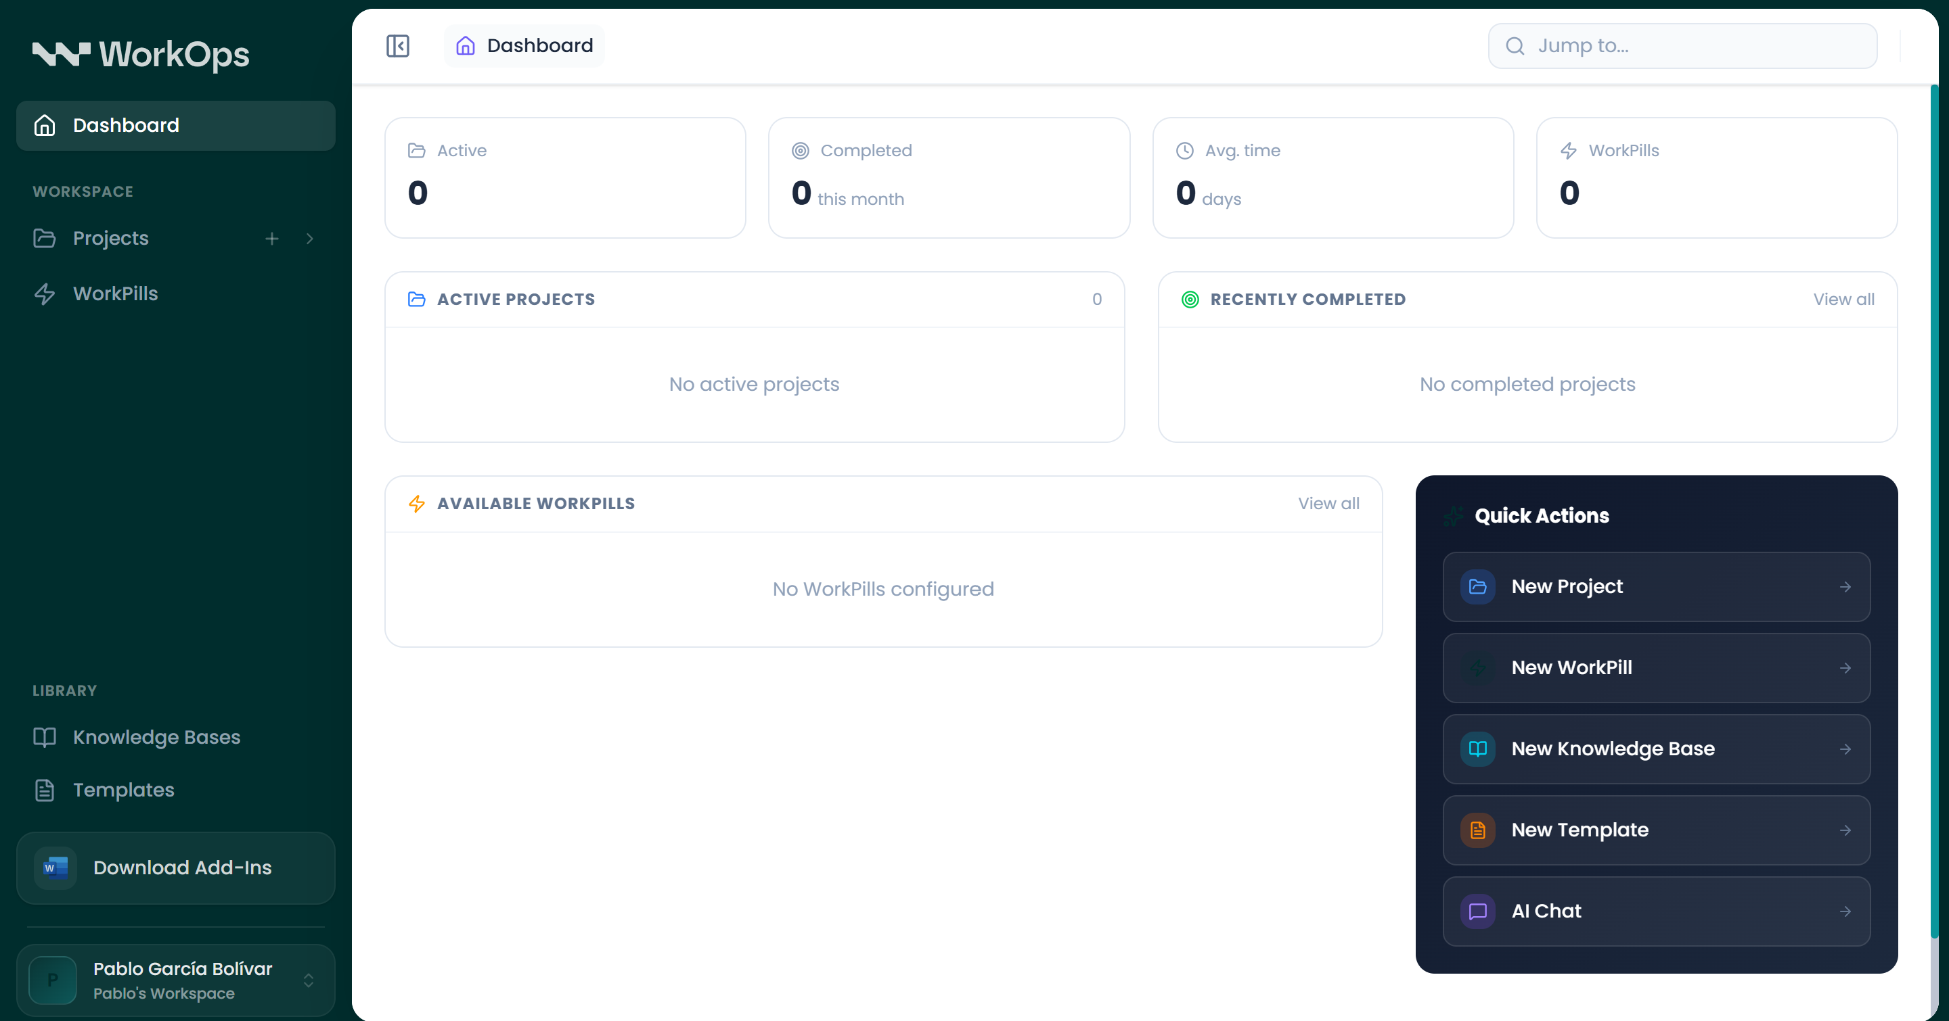
Task: Click the Jump to search field
Action: click(1682, 46)
